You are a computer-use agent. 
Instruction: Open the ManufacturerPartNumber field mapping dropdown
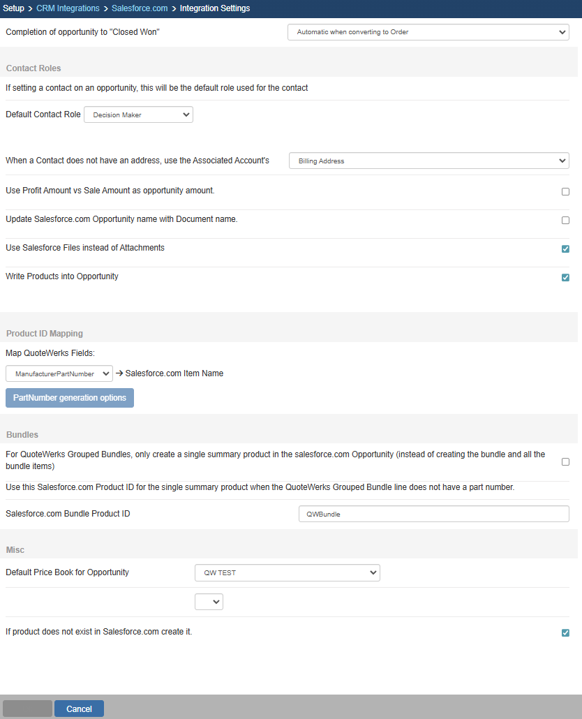tap(59, 373)
